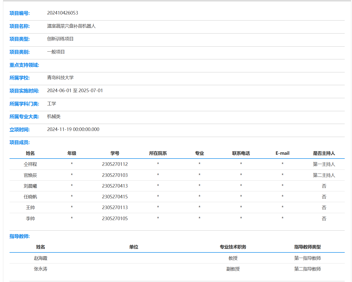
Task: Click advisor name 赵海霞
Action: (x=40, y=258)
